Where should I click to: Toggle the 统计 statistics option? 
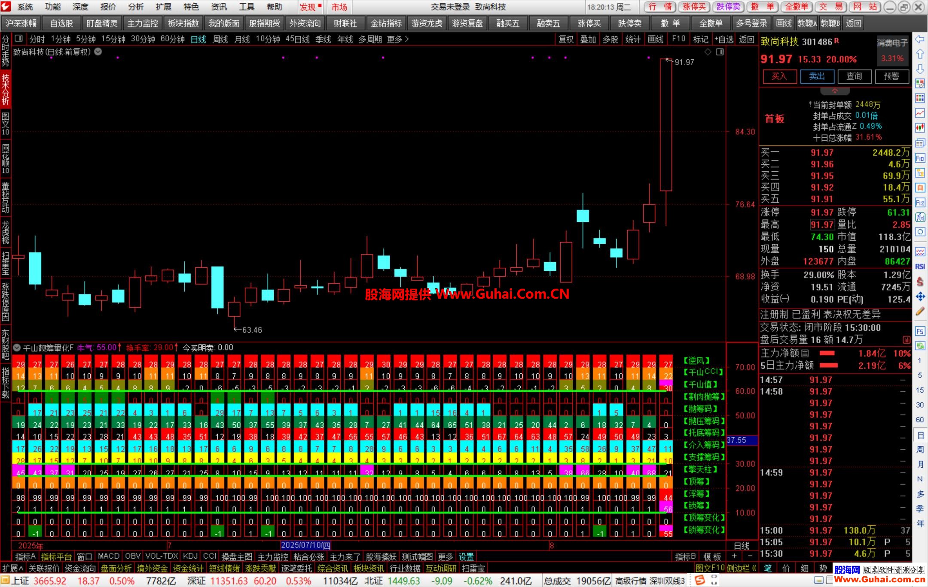(633, 39)
